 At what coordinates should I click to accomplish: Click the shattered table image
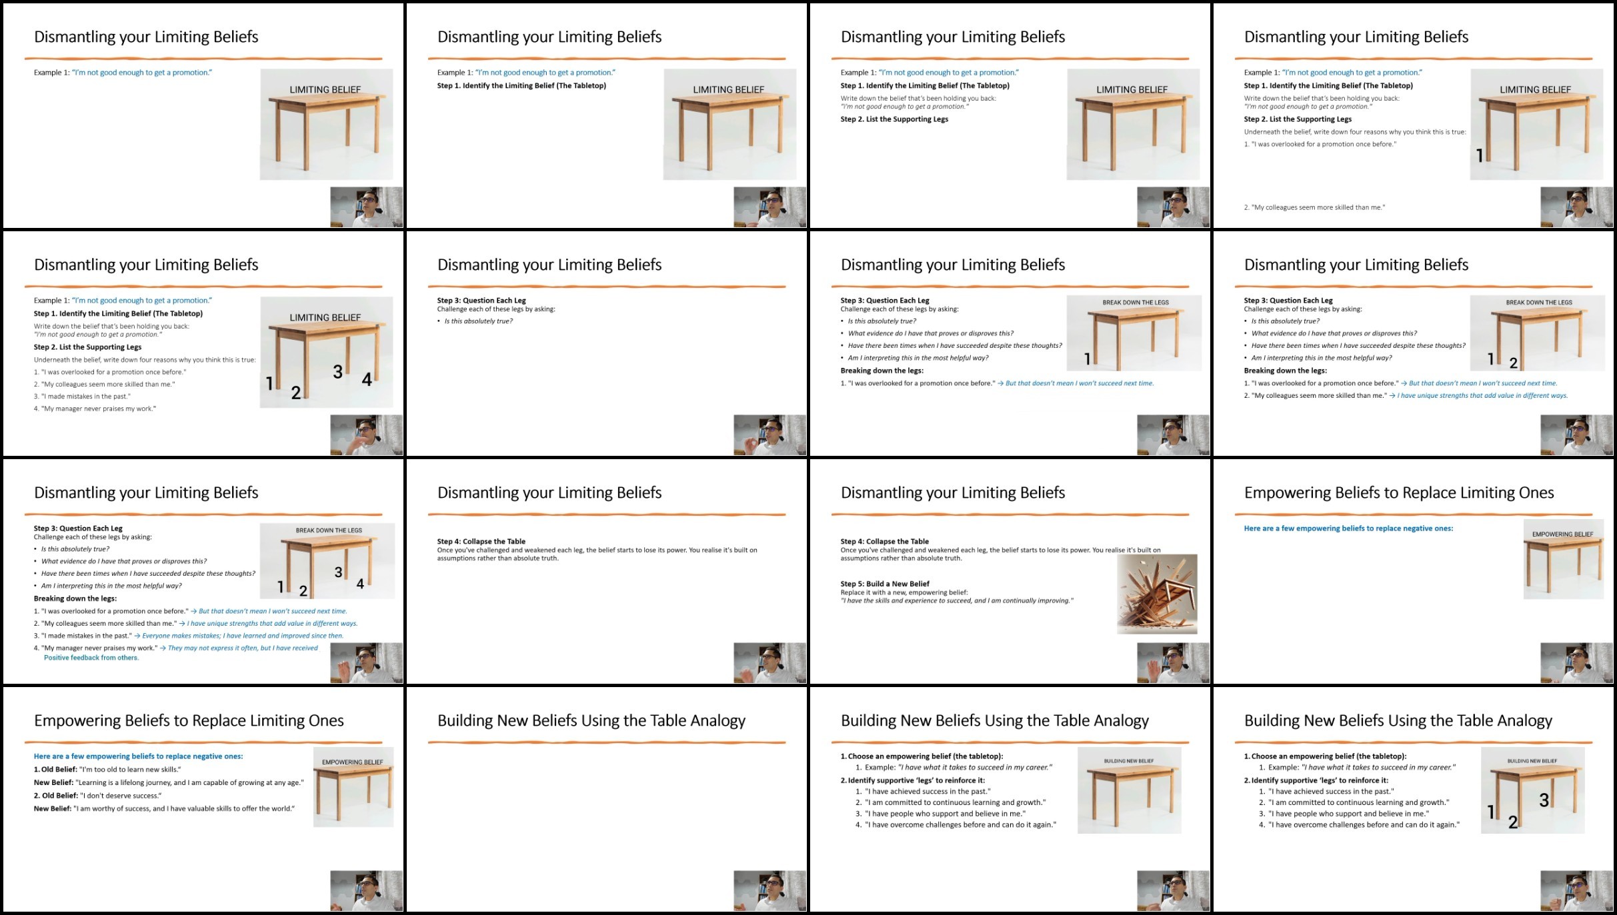[1157, 594]
